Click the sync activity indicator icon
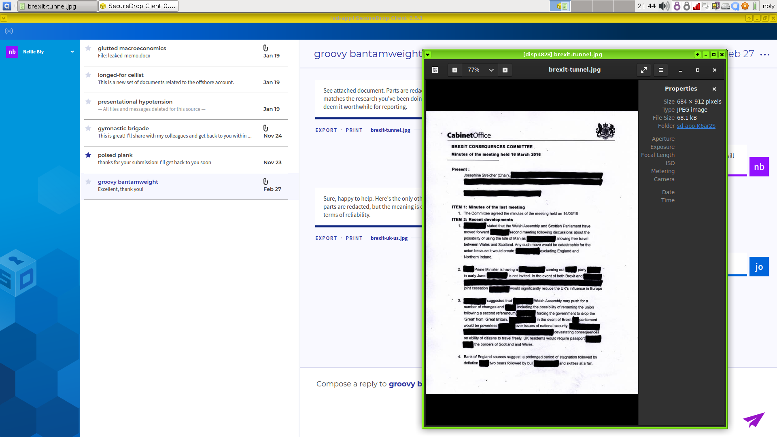Viewport: 777px width, 437px height. (9, 31)
